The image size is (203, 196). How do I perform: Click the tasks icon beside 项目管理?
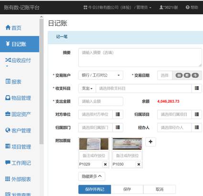pos(8,146)
